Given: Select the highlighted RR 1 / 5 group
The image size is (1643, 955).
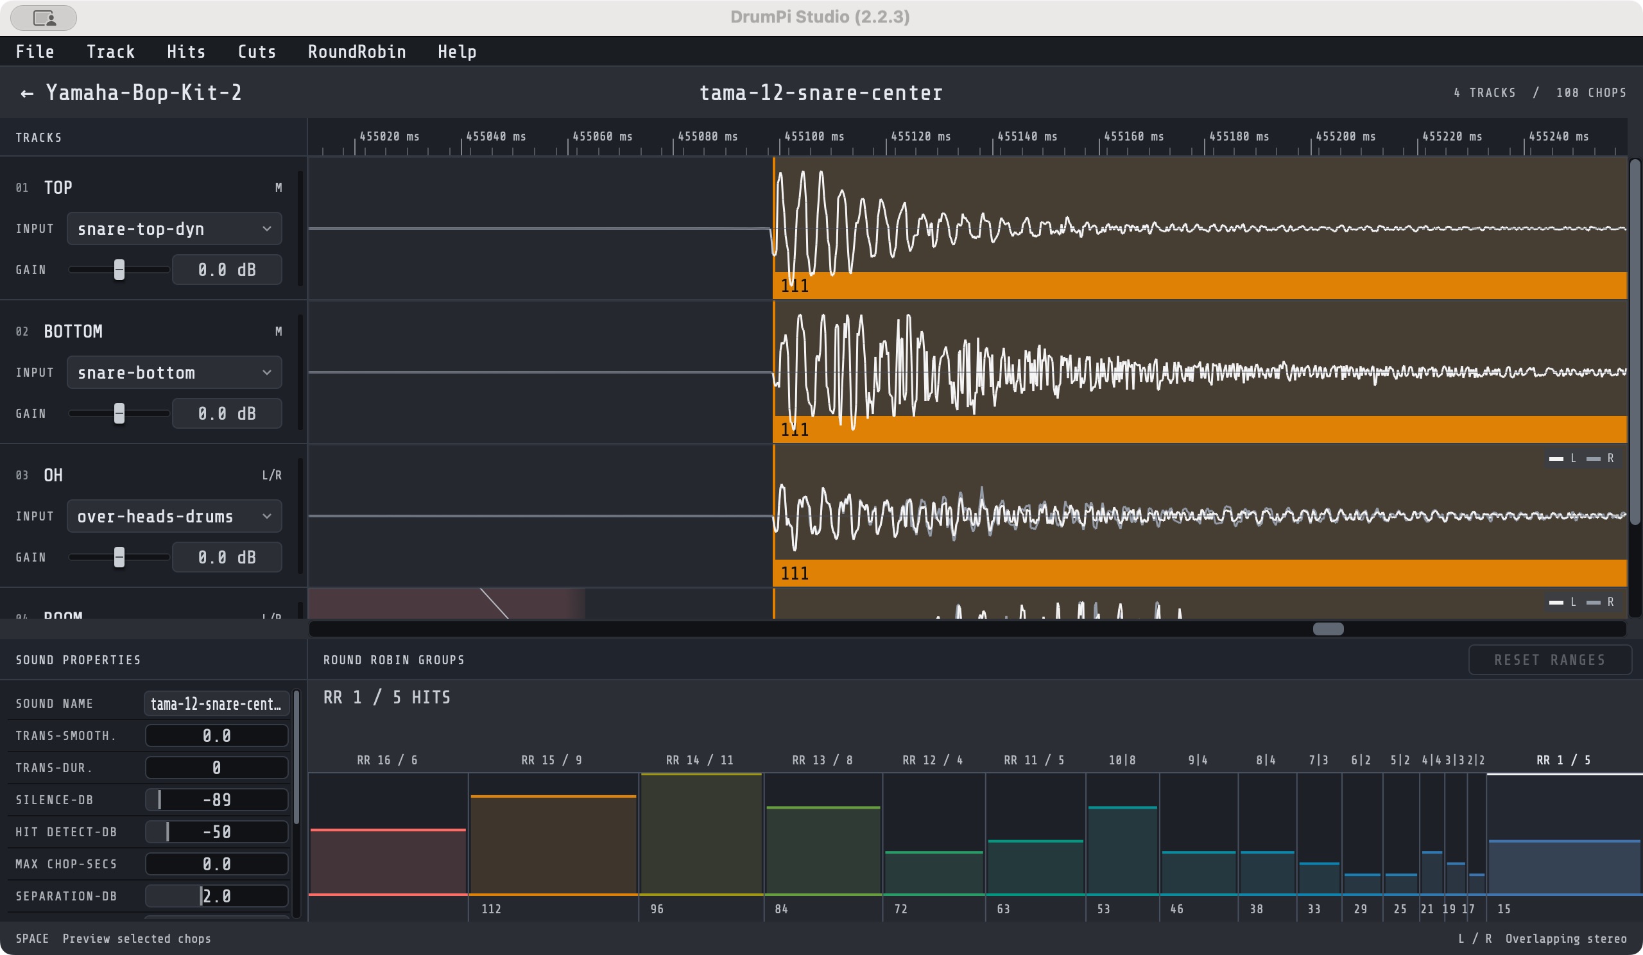Looking at the screenshot, I should [1564, 834].
